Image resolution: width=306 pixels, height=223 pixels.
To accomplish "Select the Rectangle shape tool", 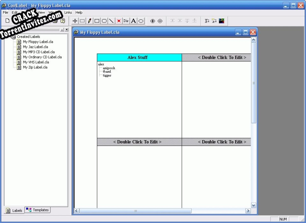I will point(96,21).
